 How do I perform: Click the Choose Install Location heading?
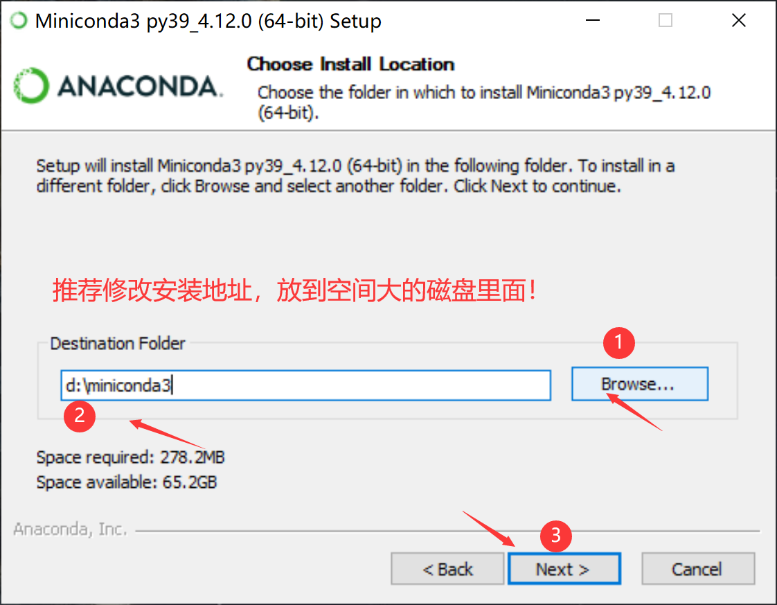coord(350,64)
